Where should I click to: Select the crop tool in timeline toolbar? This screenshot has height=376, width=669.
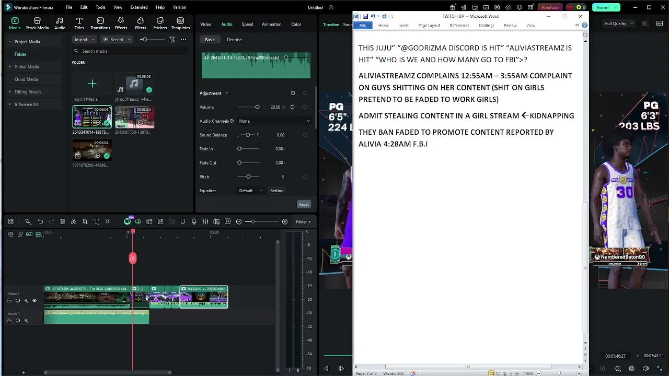point(85,221)
